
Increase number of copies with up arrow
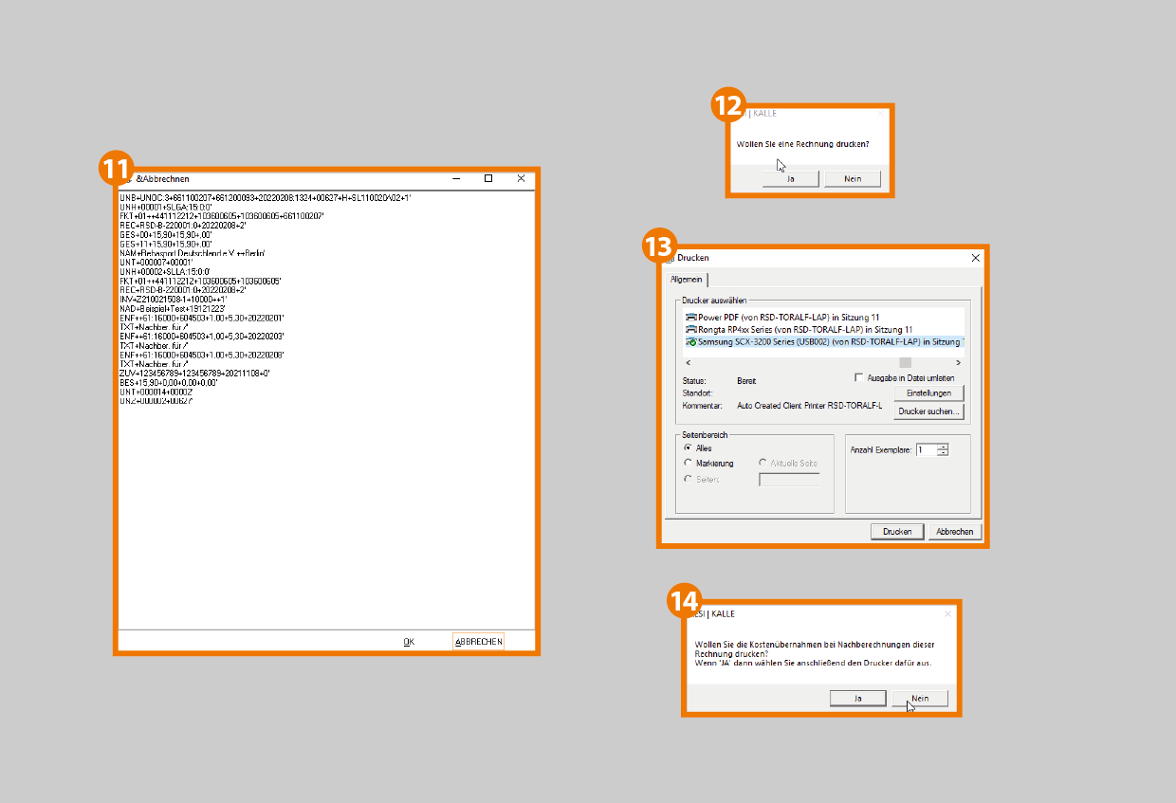click(x=942, y=447)
